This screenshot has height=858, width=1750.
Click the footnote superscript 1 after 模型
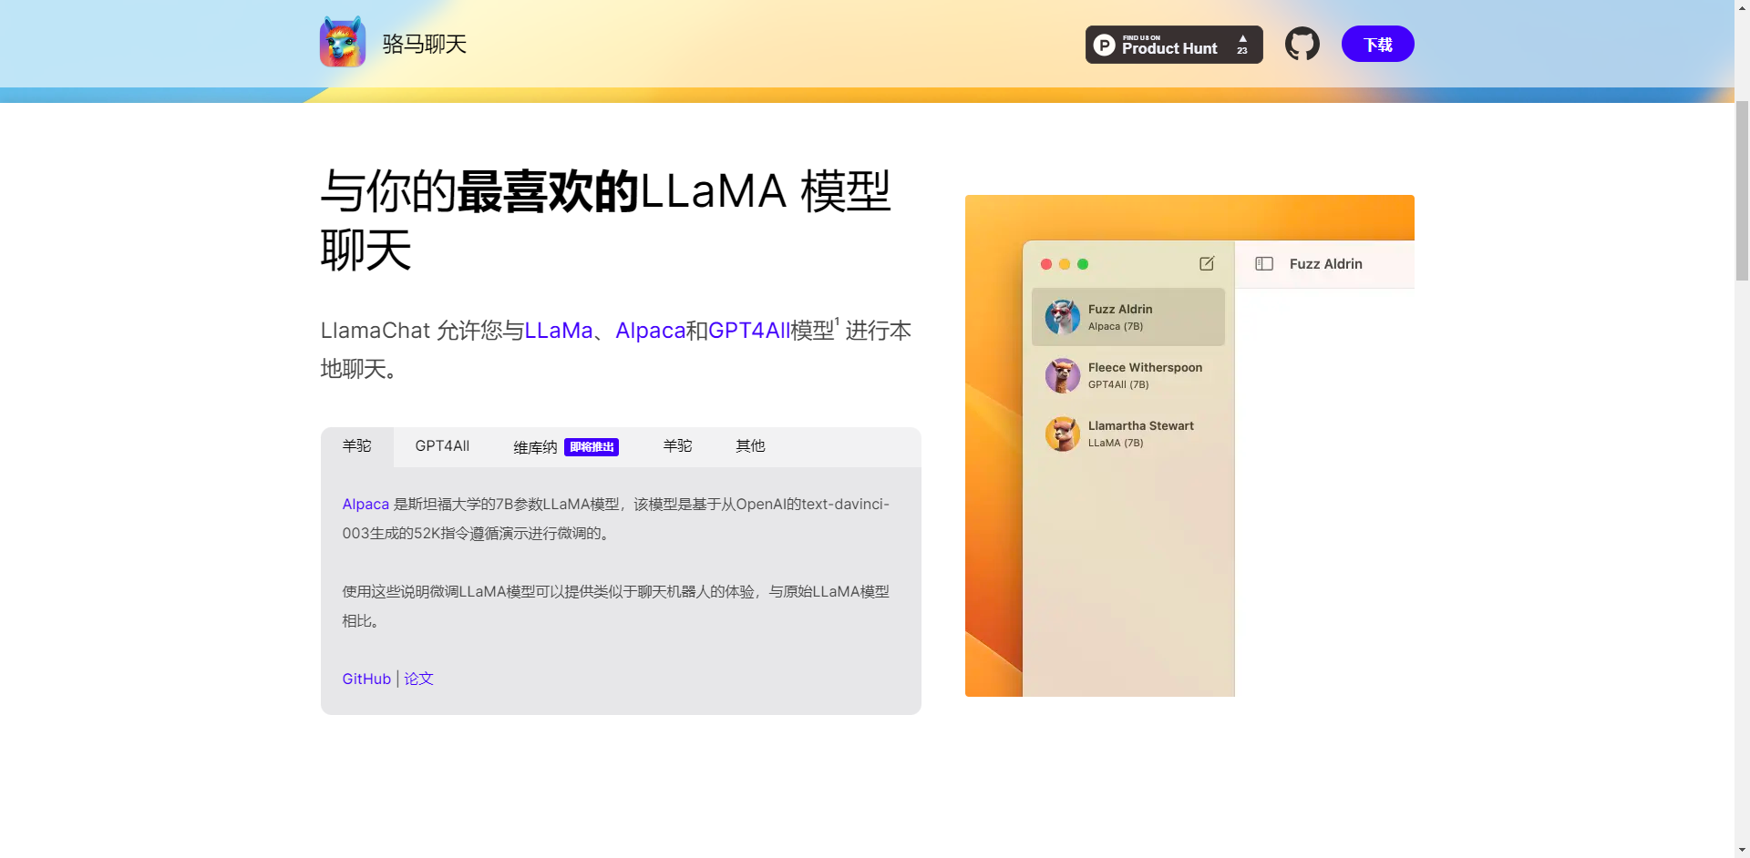(x=837, y=322)
